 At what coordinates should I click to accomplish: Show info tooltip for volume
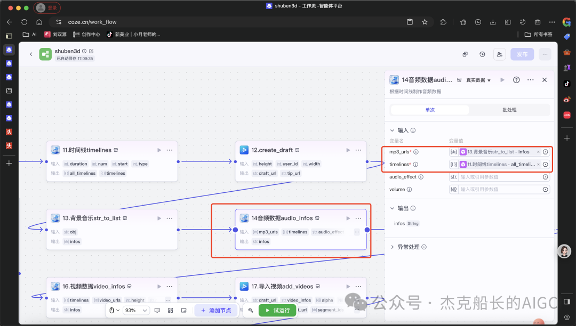tap(409, 190)
